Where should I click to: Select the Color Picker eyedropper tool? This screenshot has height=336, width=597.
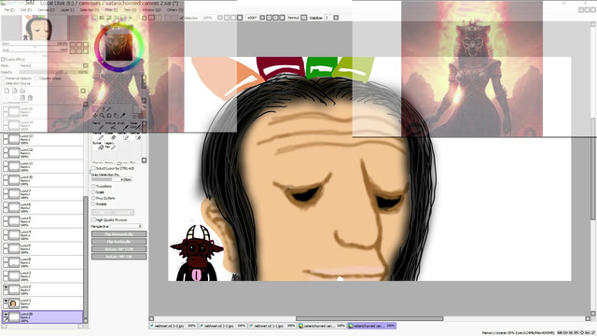[x=122, y=116]
